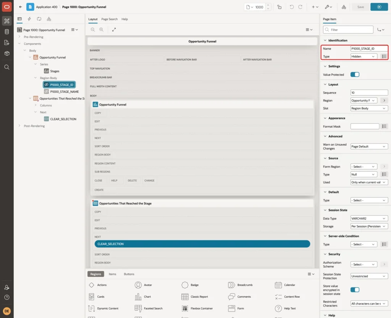The image size is (391, 318).
Task: Click the Sequence input field
Action: (x=369, y=93)
